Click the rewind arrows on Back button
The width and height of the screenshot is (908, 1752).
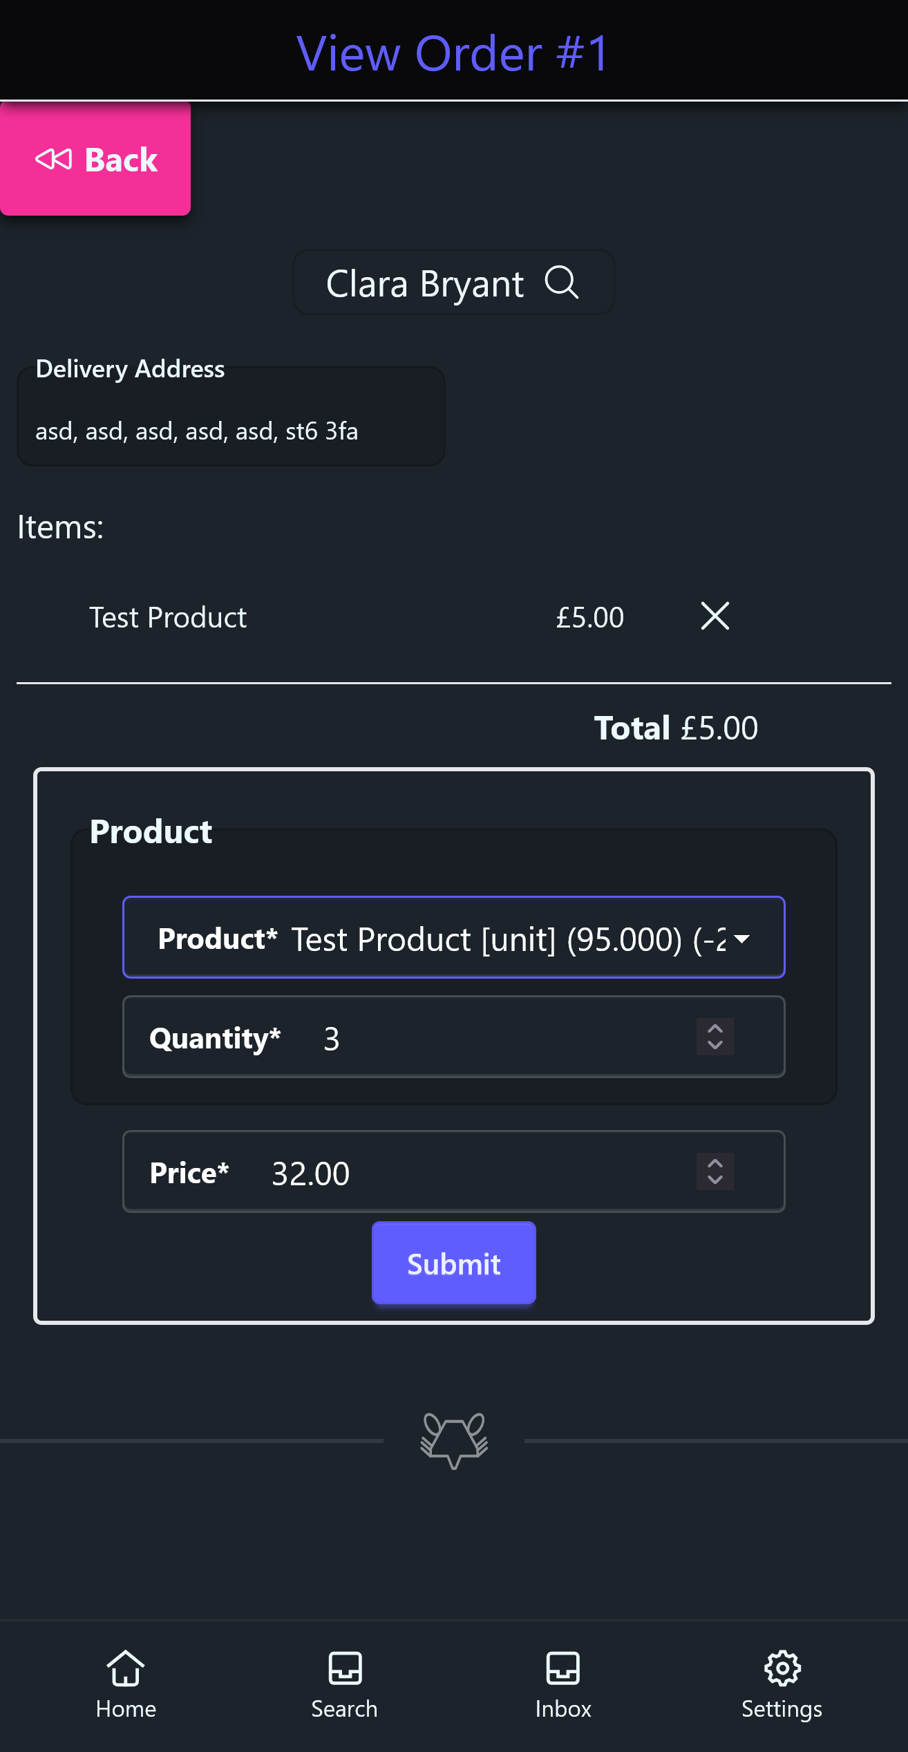click(53, 160)
